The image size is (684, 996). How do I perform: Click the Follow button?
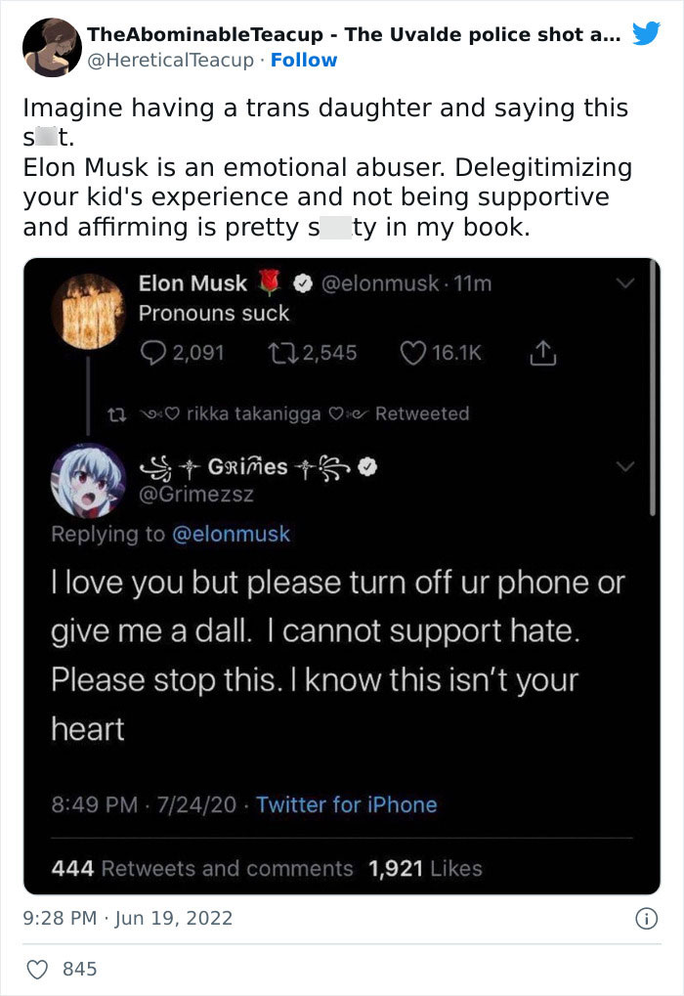(305, 59)
